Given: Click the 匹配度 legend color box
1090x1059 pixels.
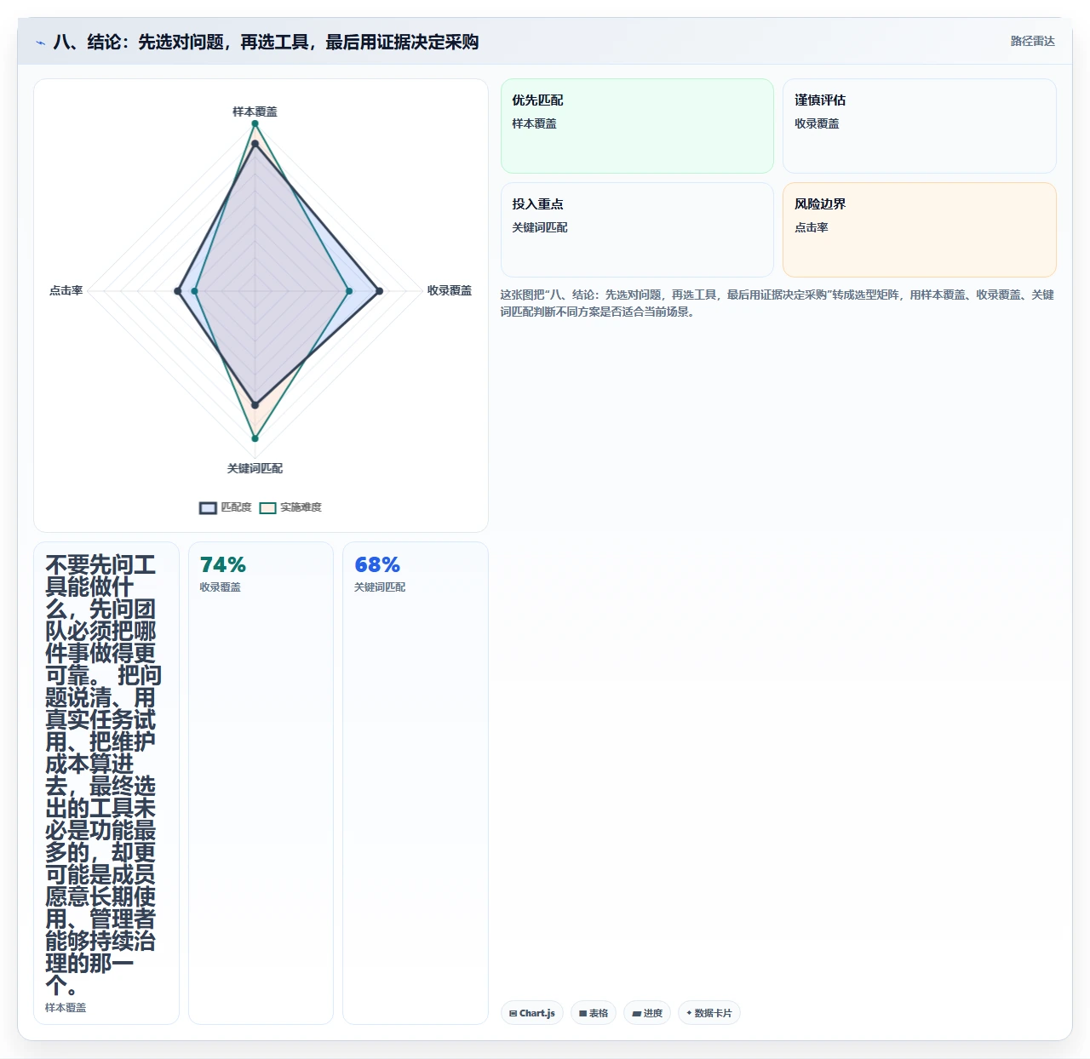Looking at the screenshot, I should click(209, 508).
